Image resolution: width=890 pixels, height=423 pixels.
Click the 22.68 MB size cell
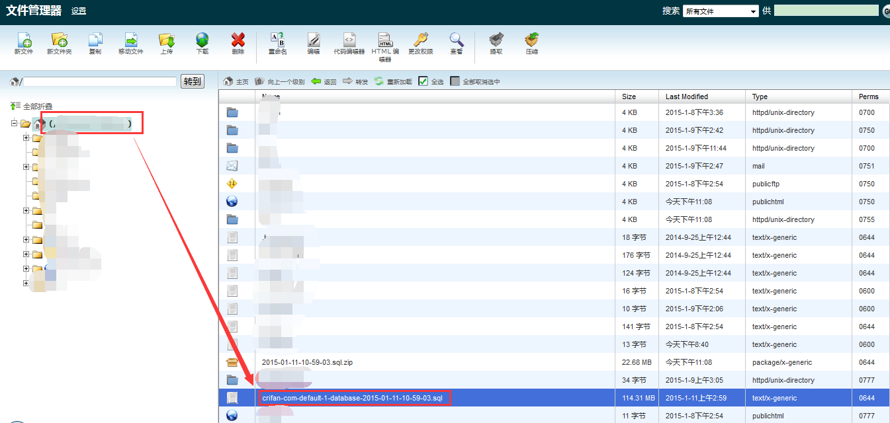pyautogui.click(x=637, y=362)
